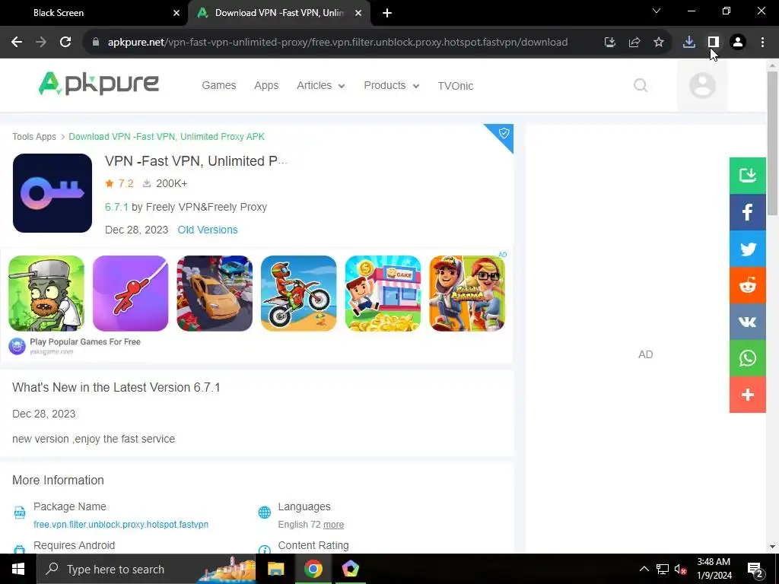The image size is (779, 584).
Task: Open notification center icon
Action: [x=755, y=569]
